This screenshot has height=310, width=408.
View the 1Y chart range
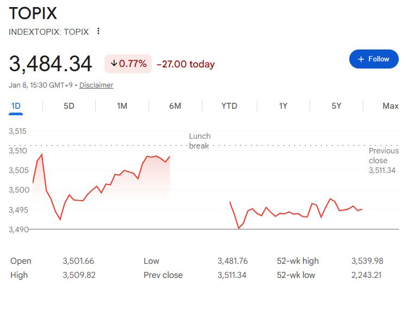pos(283,106)
